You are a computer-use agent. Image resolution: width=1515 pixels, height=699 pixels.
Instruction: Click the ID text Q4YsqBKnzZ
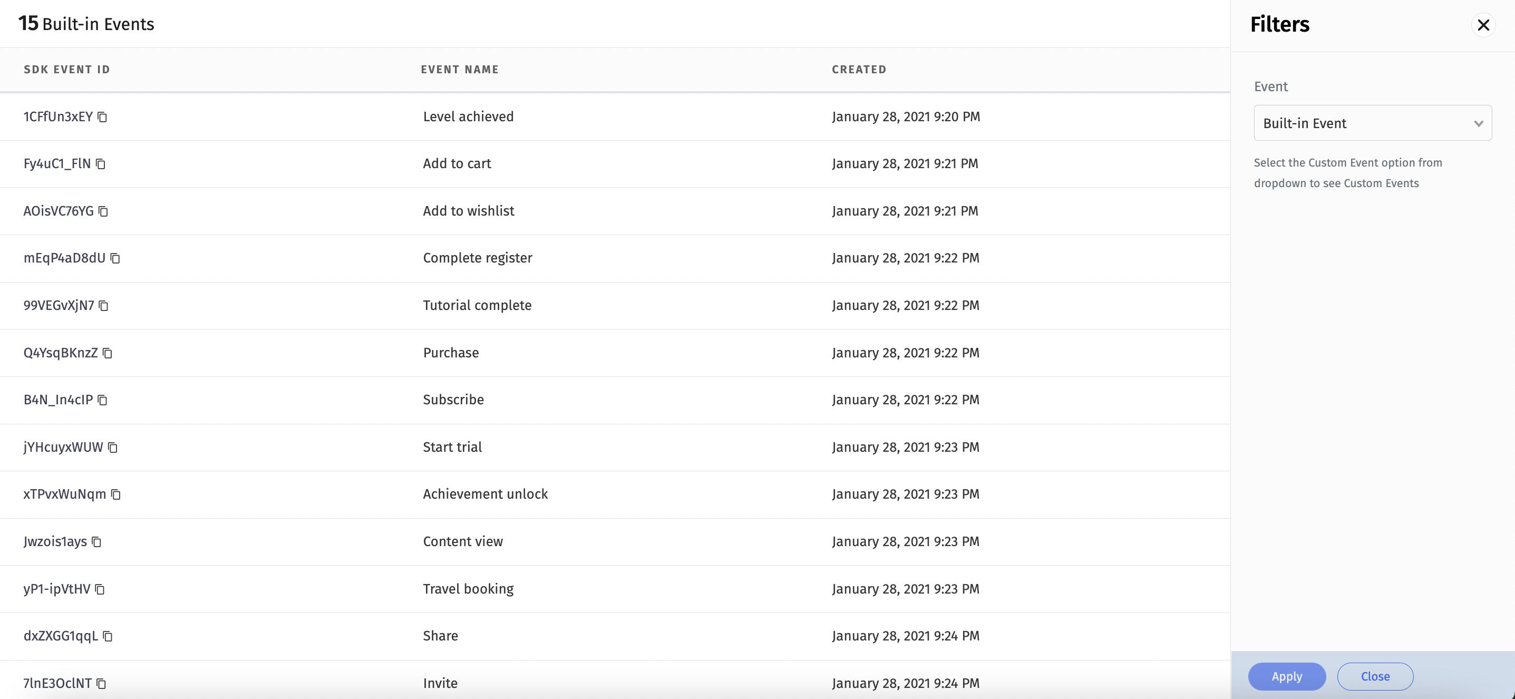[x=61, y=352]
